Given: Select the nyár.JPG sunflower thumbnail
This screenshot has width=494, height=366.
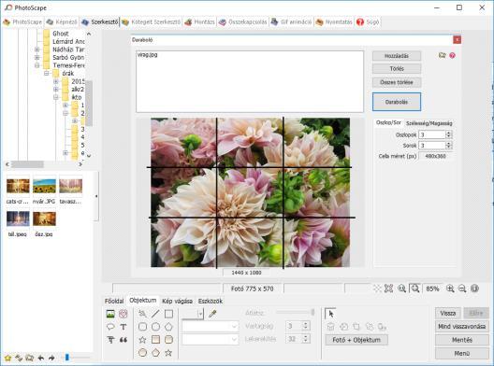Looking at the screenshot, I should (x=44, y=186).
